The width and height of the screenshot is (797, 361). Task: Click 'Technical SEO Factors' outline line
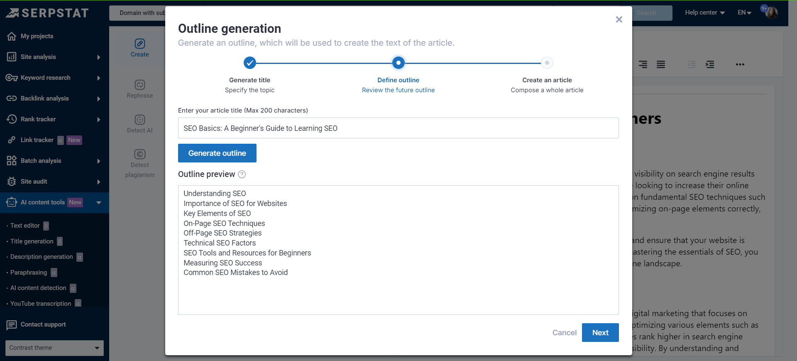pyautogui.click(x=220, y=243)
